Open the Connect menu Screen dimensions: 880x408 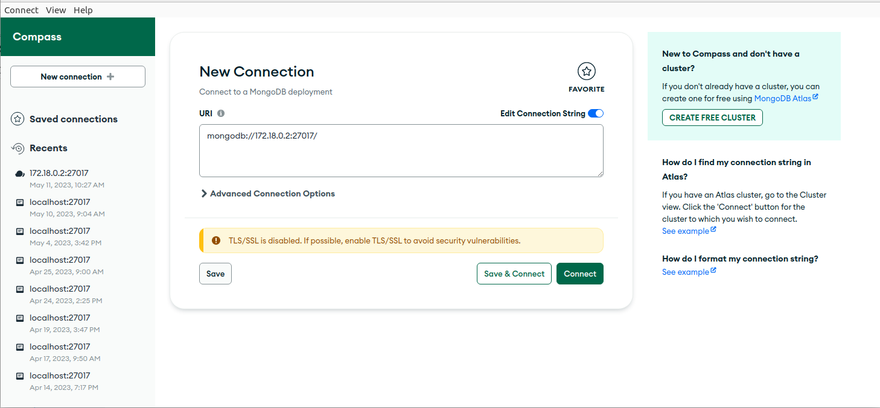coord(21,10)
